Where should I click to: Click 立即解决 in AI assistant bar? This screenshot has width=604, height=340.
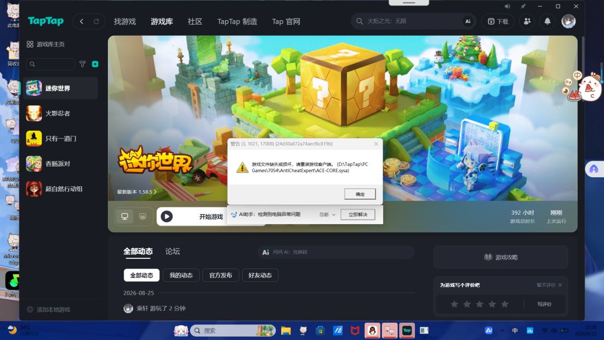pos(358,215)
